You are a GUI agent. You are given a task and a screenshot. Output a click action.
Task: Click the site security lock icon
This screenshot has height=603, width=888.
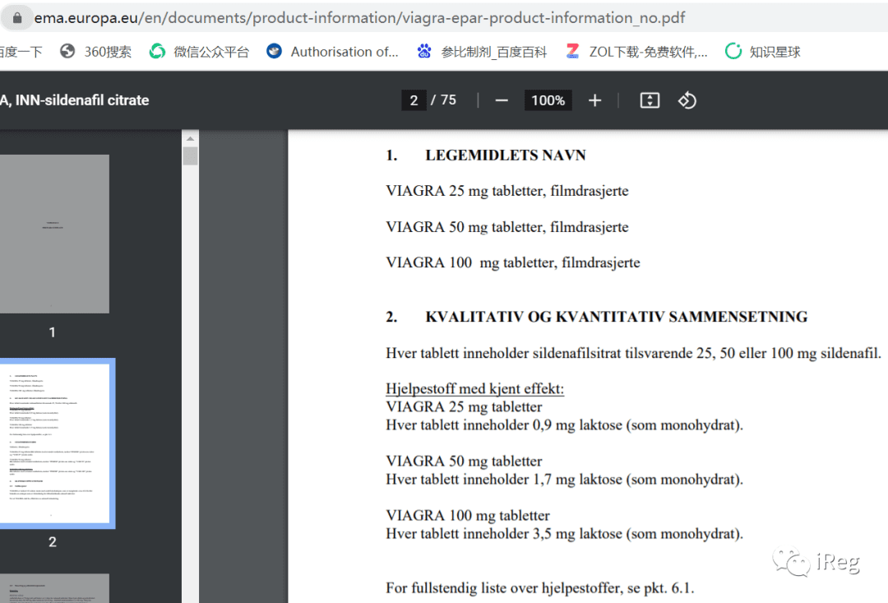(x=17, y=18)
